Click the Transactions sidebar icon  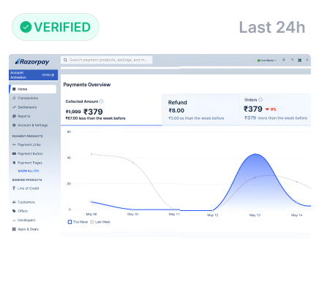tap(14, 98)
